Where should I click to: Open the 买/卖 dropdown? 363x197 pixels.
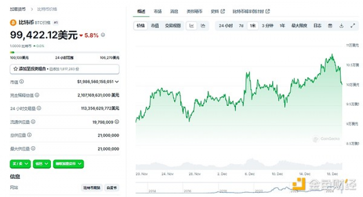(20, 164)
